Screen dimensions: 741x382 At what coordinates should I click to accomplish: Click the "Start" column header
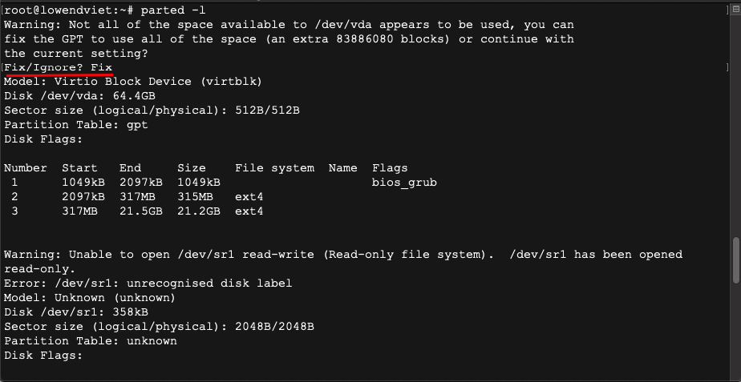pyautogui.click(x=79, y=168)
